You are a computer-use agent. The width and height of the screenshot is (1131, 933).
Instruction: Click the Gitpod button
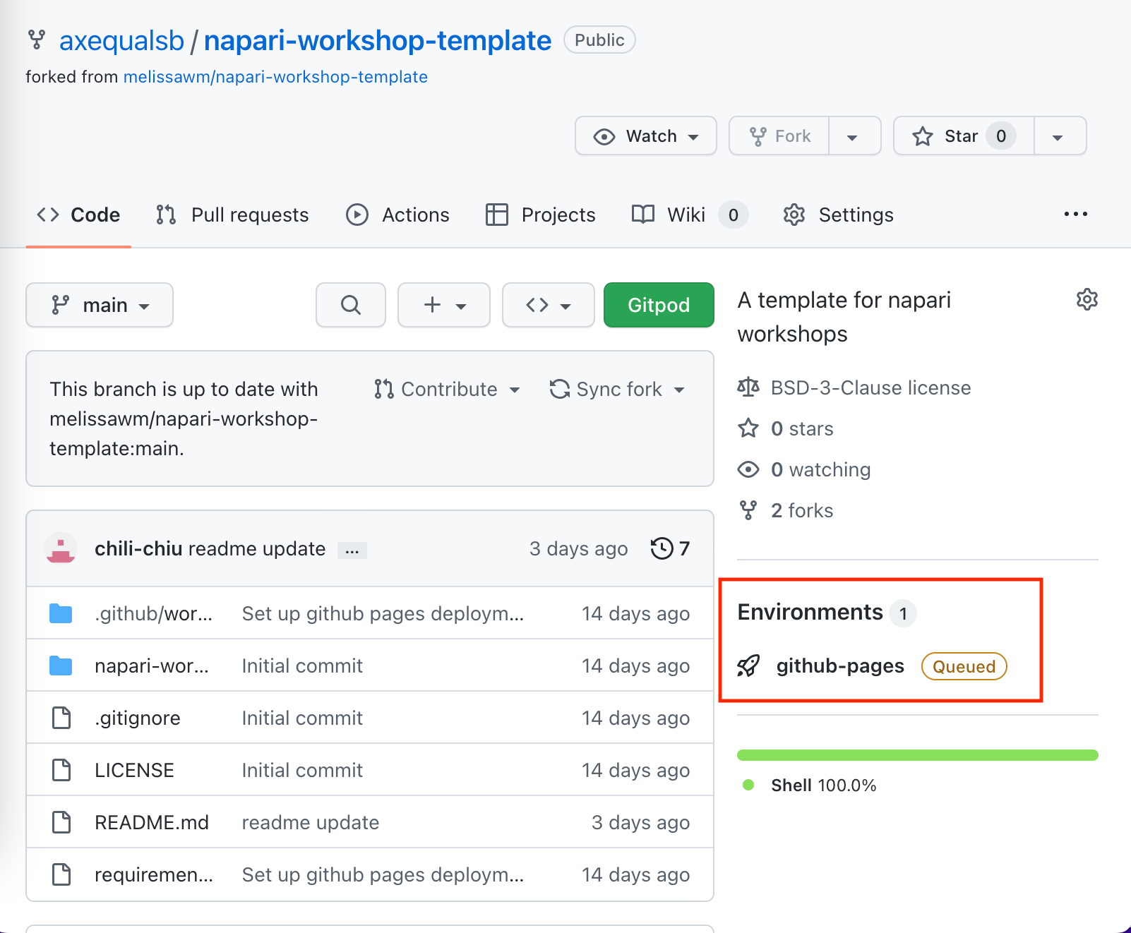point(658,305)
